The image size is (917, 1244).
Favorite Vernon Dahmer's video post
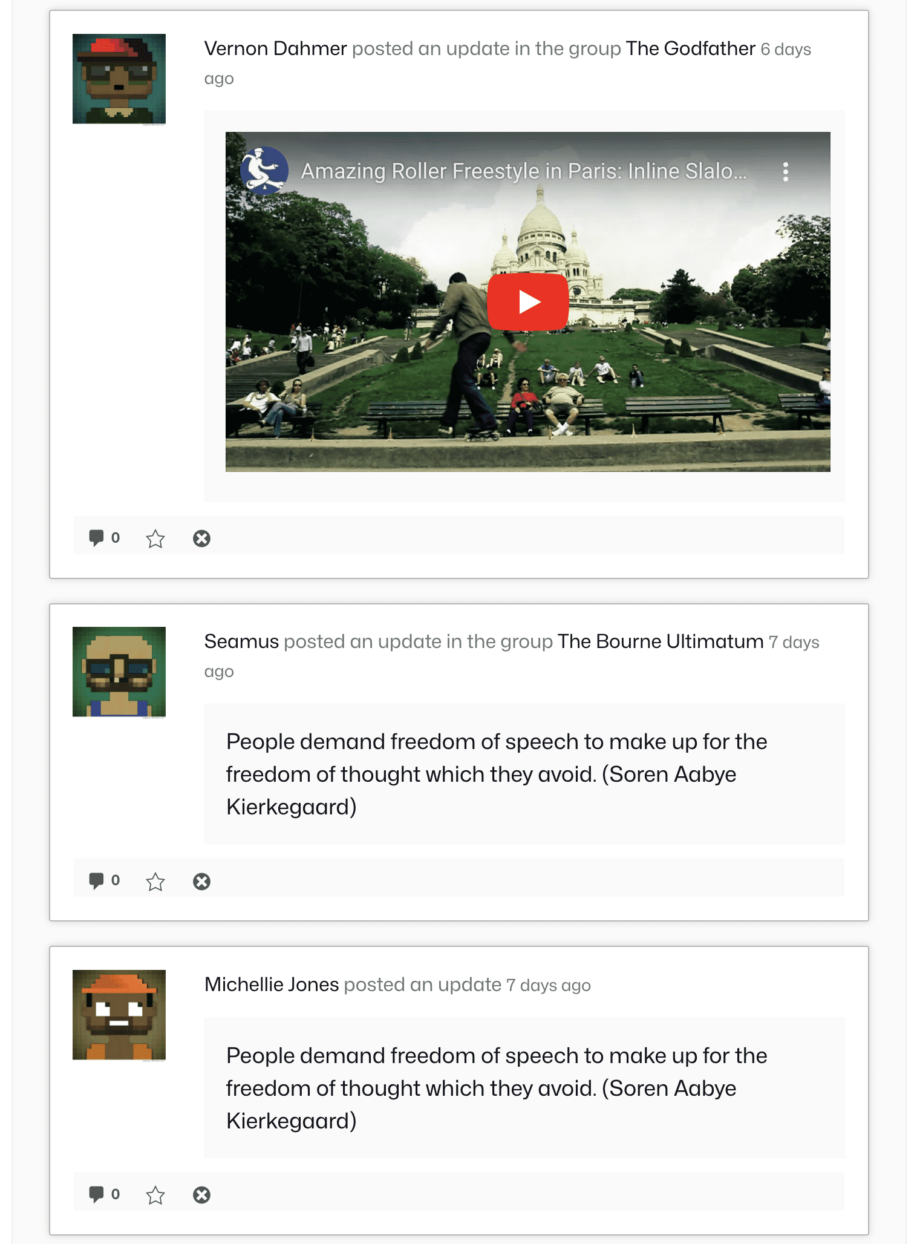pos(155,539)
